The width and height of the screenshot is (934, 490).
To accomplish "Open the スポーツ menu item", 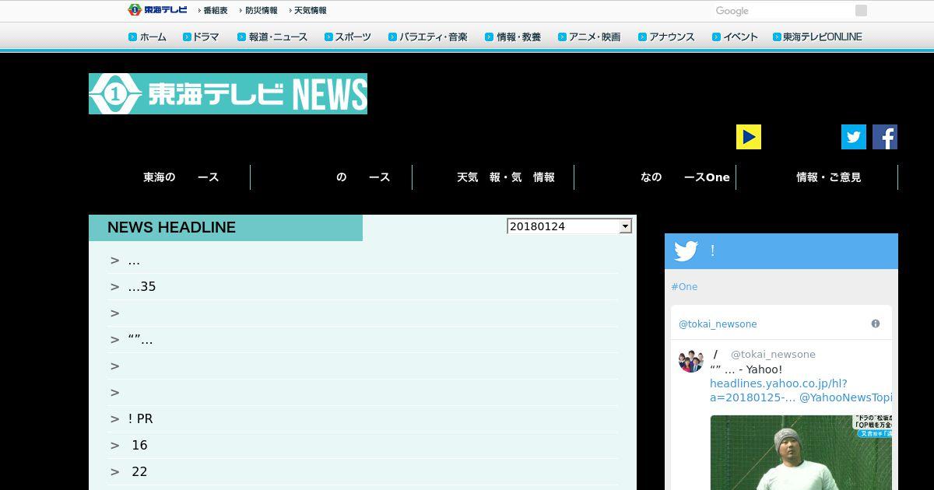I will tap(348, 37).
